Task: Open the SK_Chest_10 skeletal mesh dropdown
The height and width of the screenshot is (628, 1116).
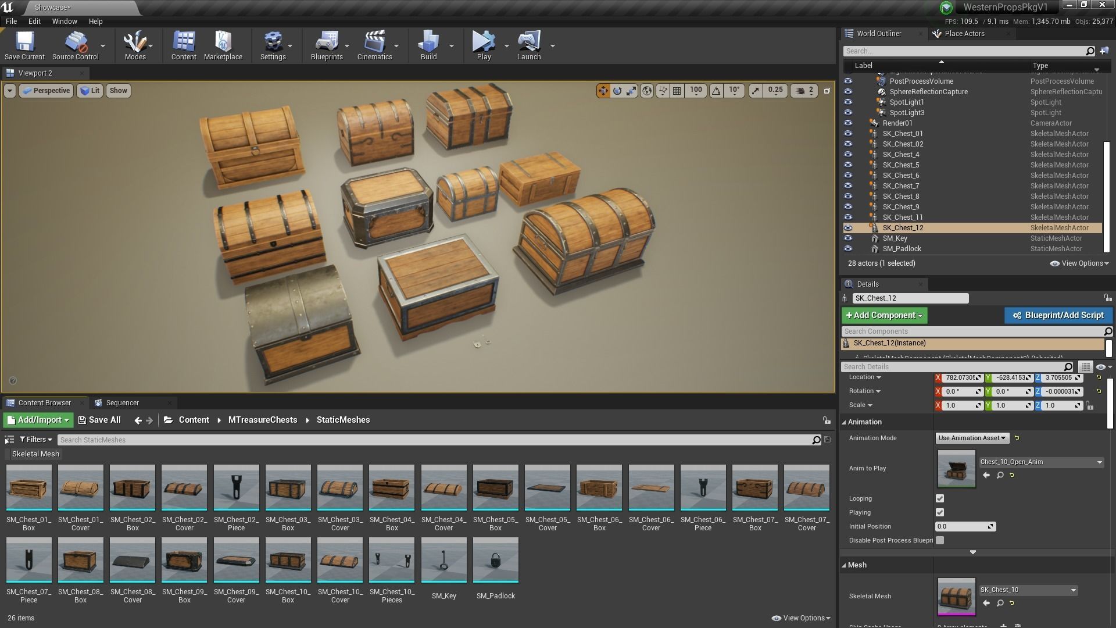Action: click(1028, 590)
